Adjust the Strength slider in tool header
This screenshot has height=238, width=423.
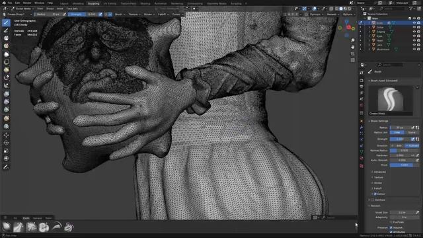point(83,15)
